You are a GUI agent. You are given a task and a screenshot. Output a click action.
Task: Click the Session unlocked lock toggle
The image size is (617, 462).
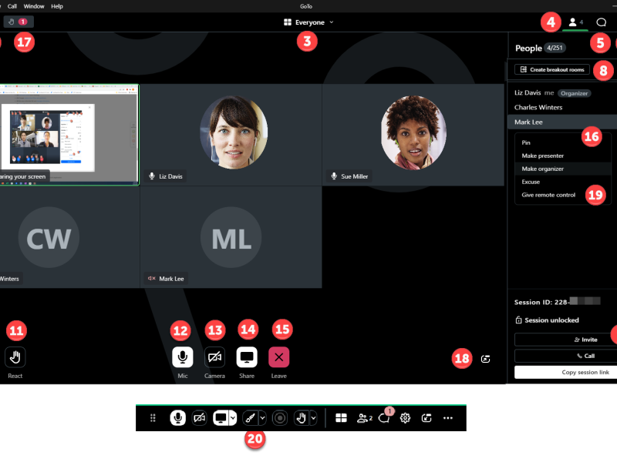(547, 320)
